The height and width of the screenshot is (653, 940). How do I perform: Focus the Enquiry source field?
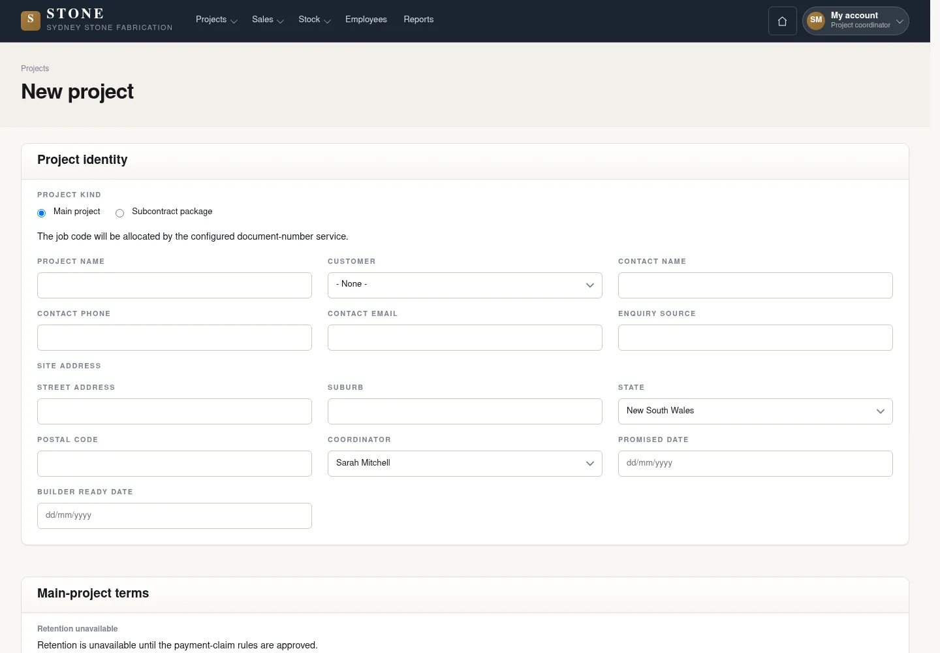click(755, 338)
